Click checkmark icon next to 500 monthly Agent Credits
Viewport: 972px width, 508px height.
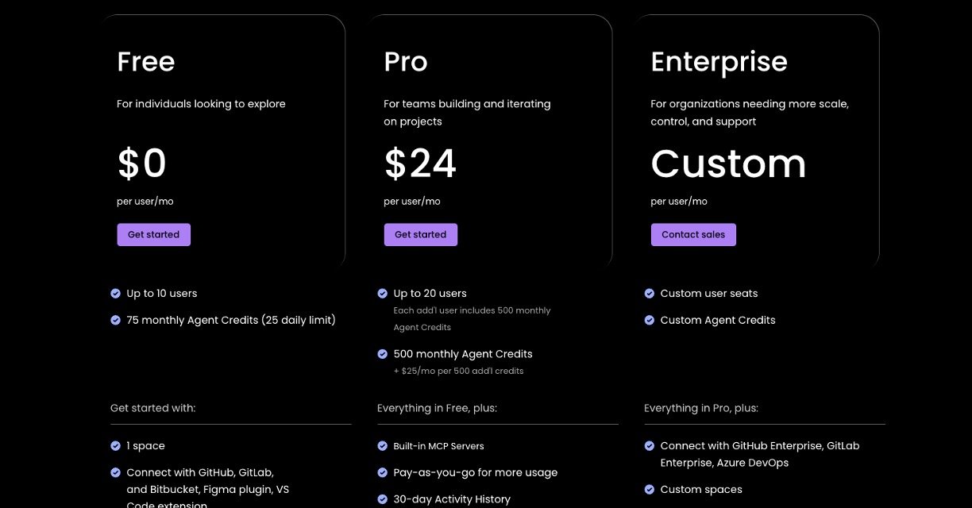(383, 354)
